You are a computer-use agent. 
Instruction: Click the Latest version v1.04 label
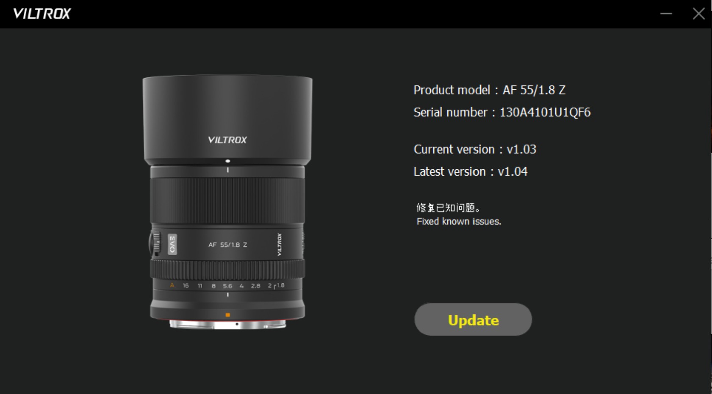[x=470, y=171]
